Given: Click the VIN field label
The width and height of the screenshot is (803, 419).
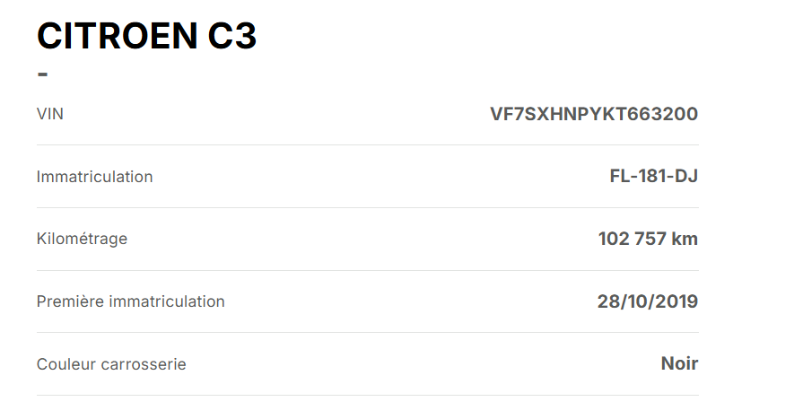Looking at the screenshot, I should (50, 114).
